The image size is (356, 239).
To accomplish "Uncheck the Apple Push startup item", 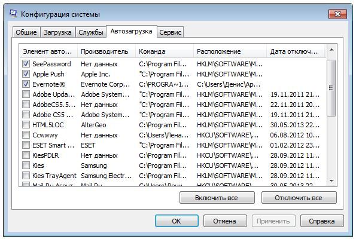I will pyautogui.click(x=26, y=74).
